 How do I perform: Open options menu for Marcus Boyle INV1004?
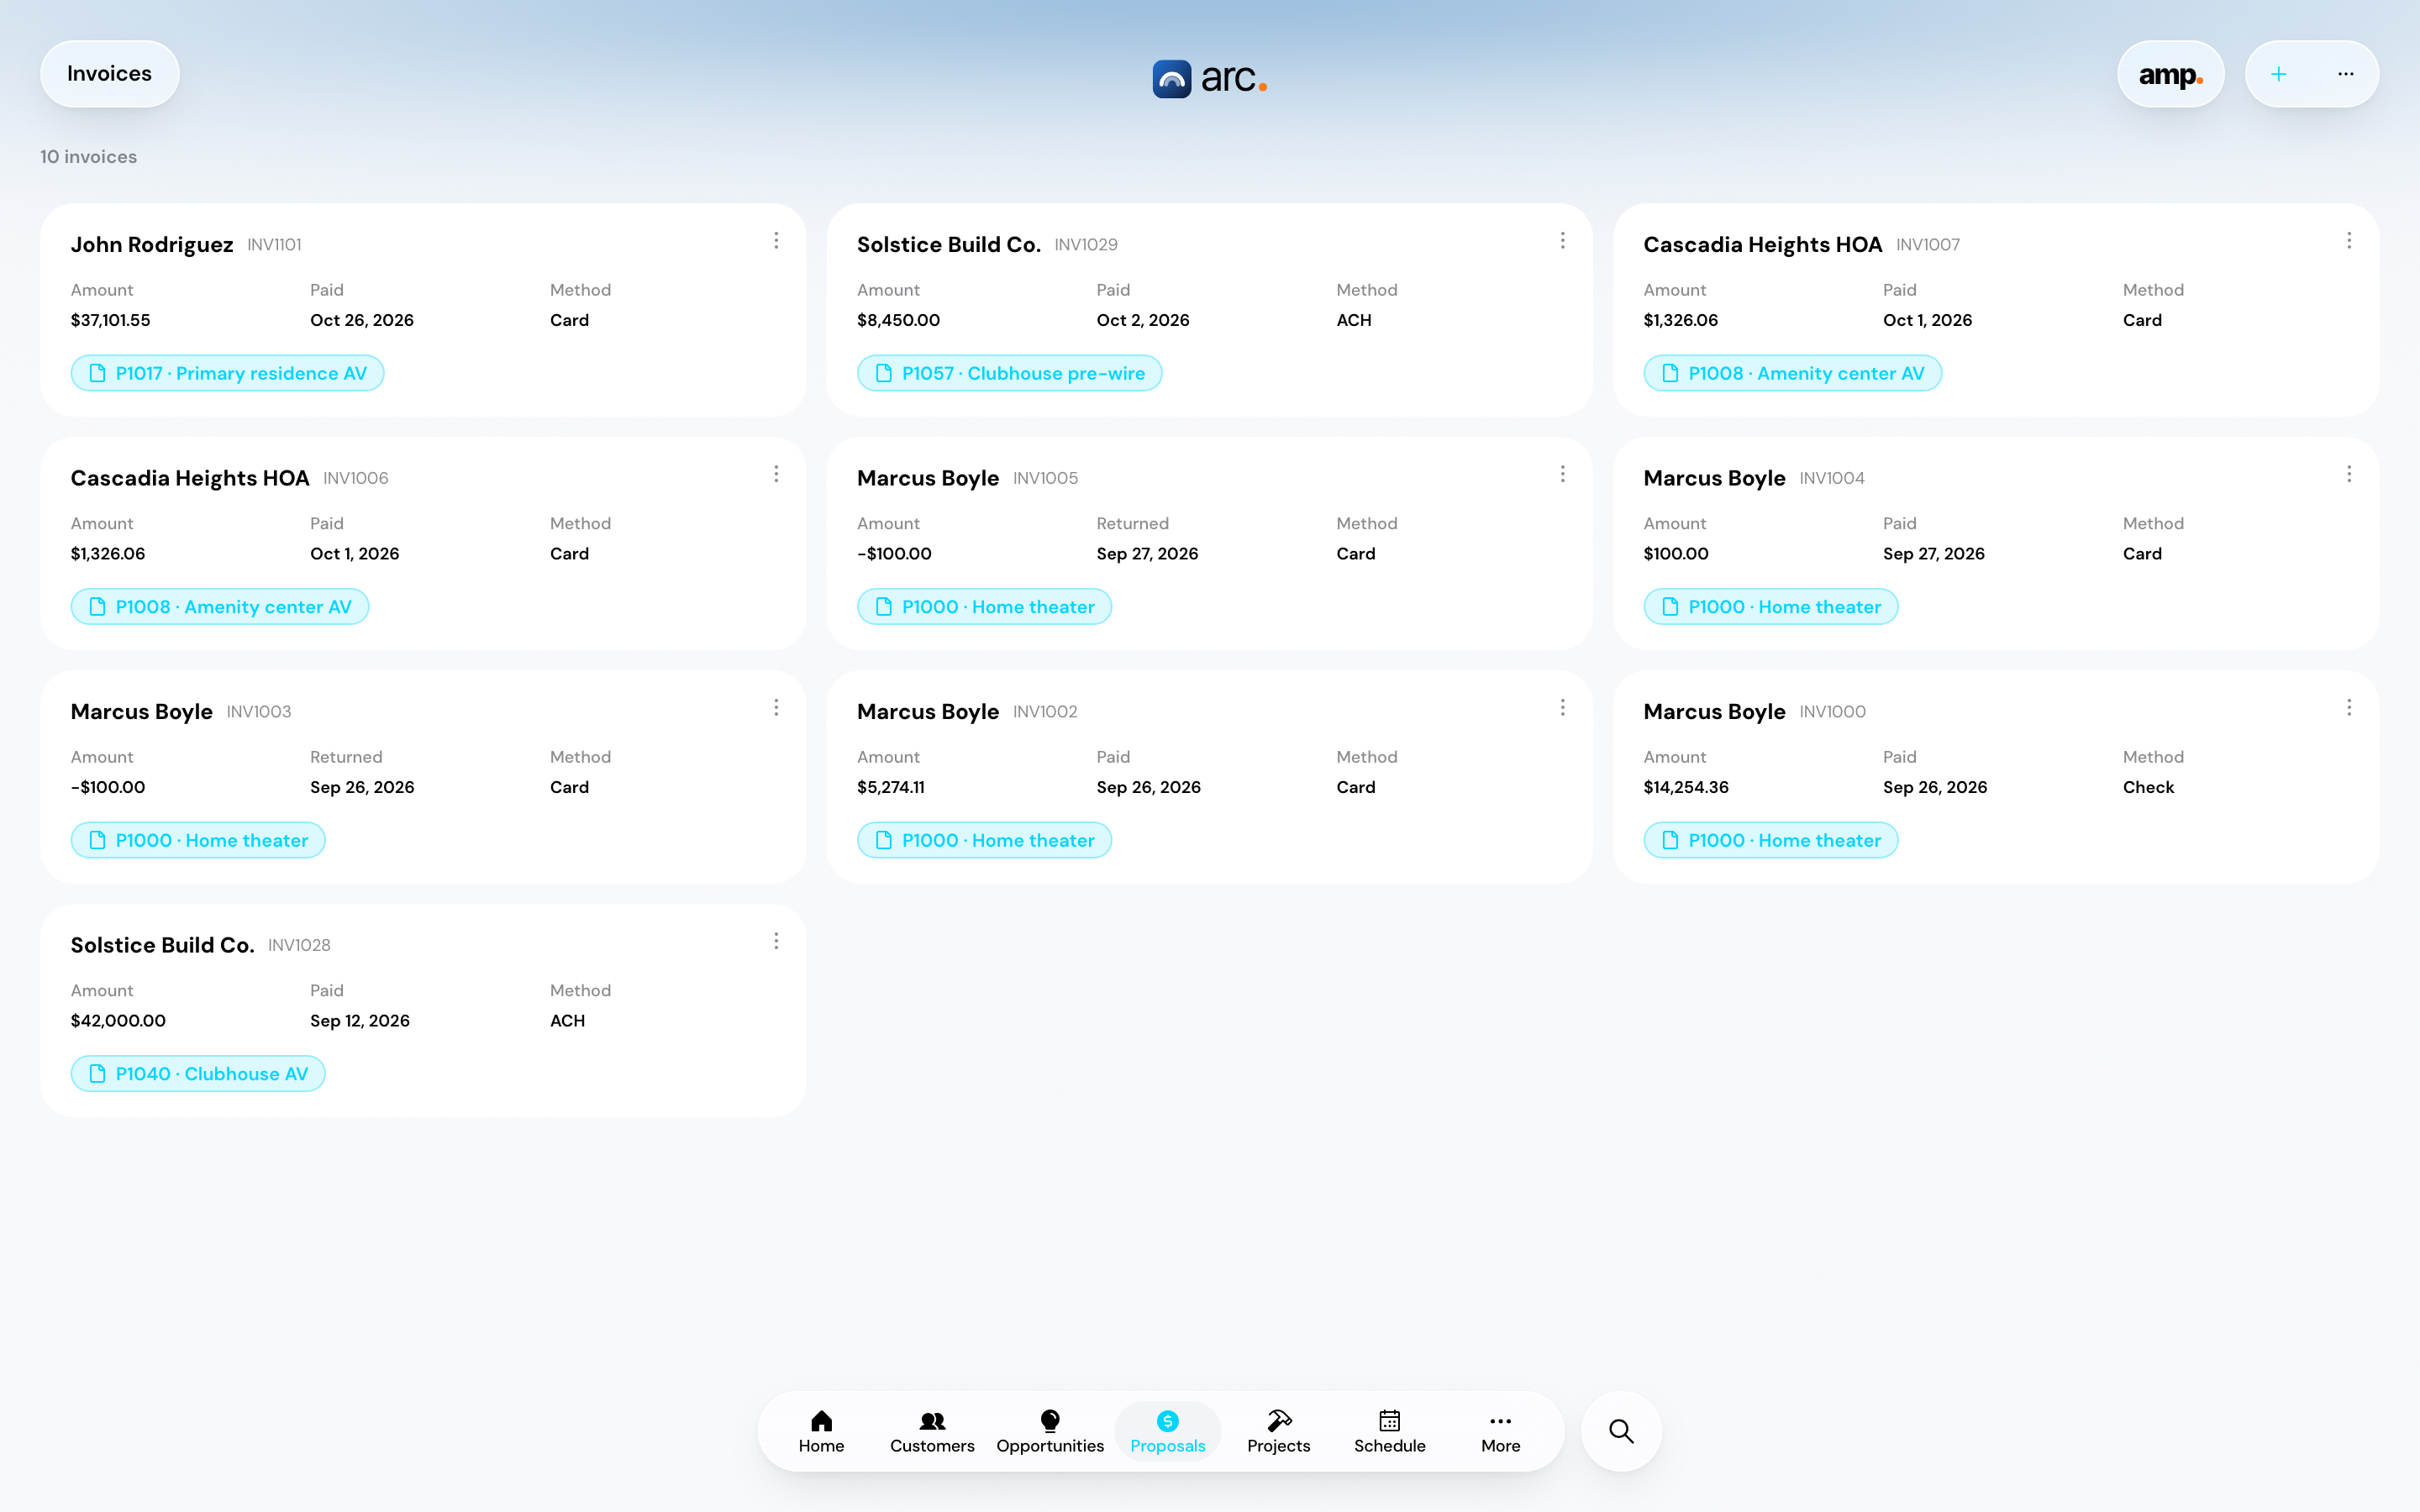2349,474
